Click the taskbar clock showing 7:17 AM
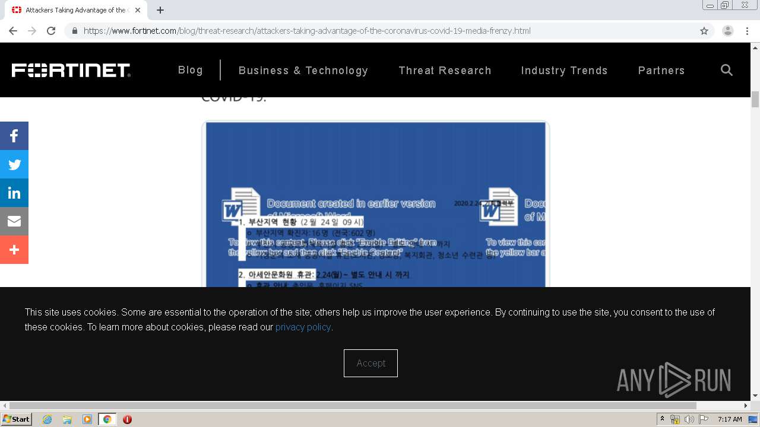This screenshot has width=760, height=427. click(x=730, y=419)
